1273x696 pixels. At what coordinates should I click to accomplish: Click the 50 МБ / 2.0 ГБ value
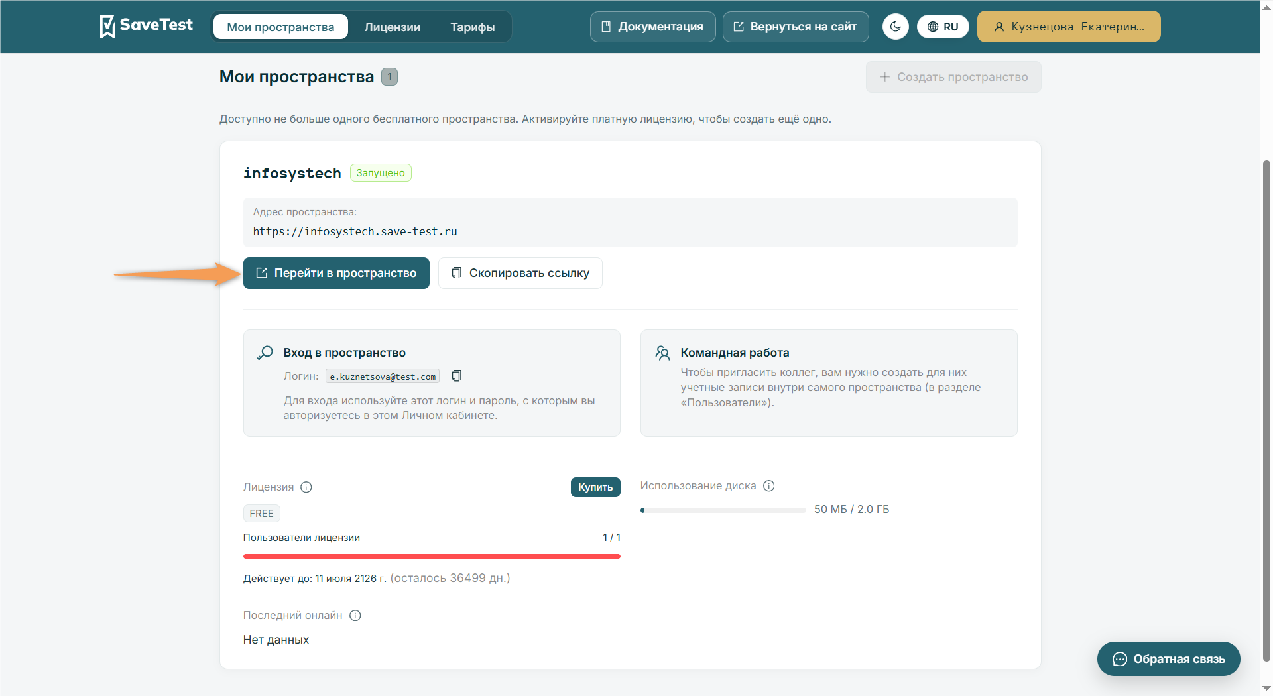(x=852, y=510)
